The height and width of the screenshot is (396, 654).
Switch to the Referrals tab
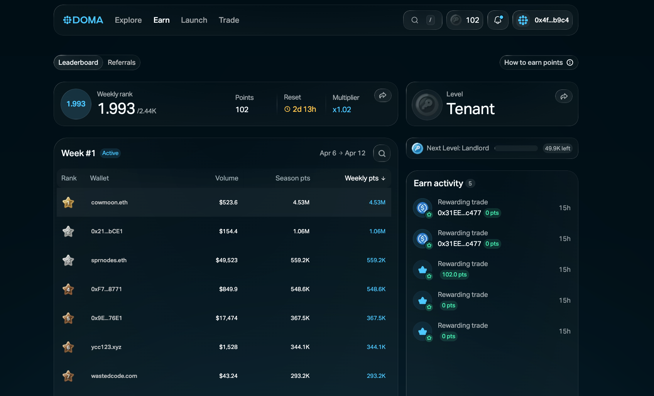(122, 62)
